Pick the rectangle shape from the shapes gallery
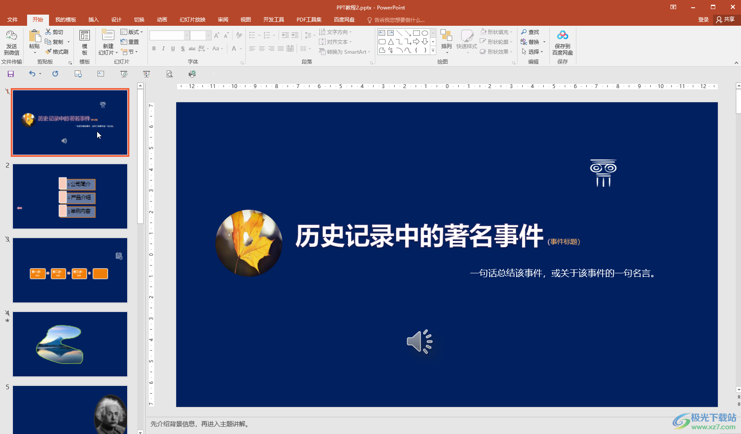 [x=416, y=33]
